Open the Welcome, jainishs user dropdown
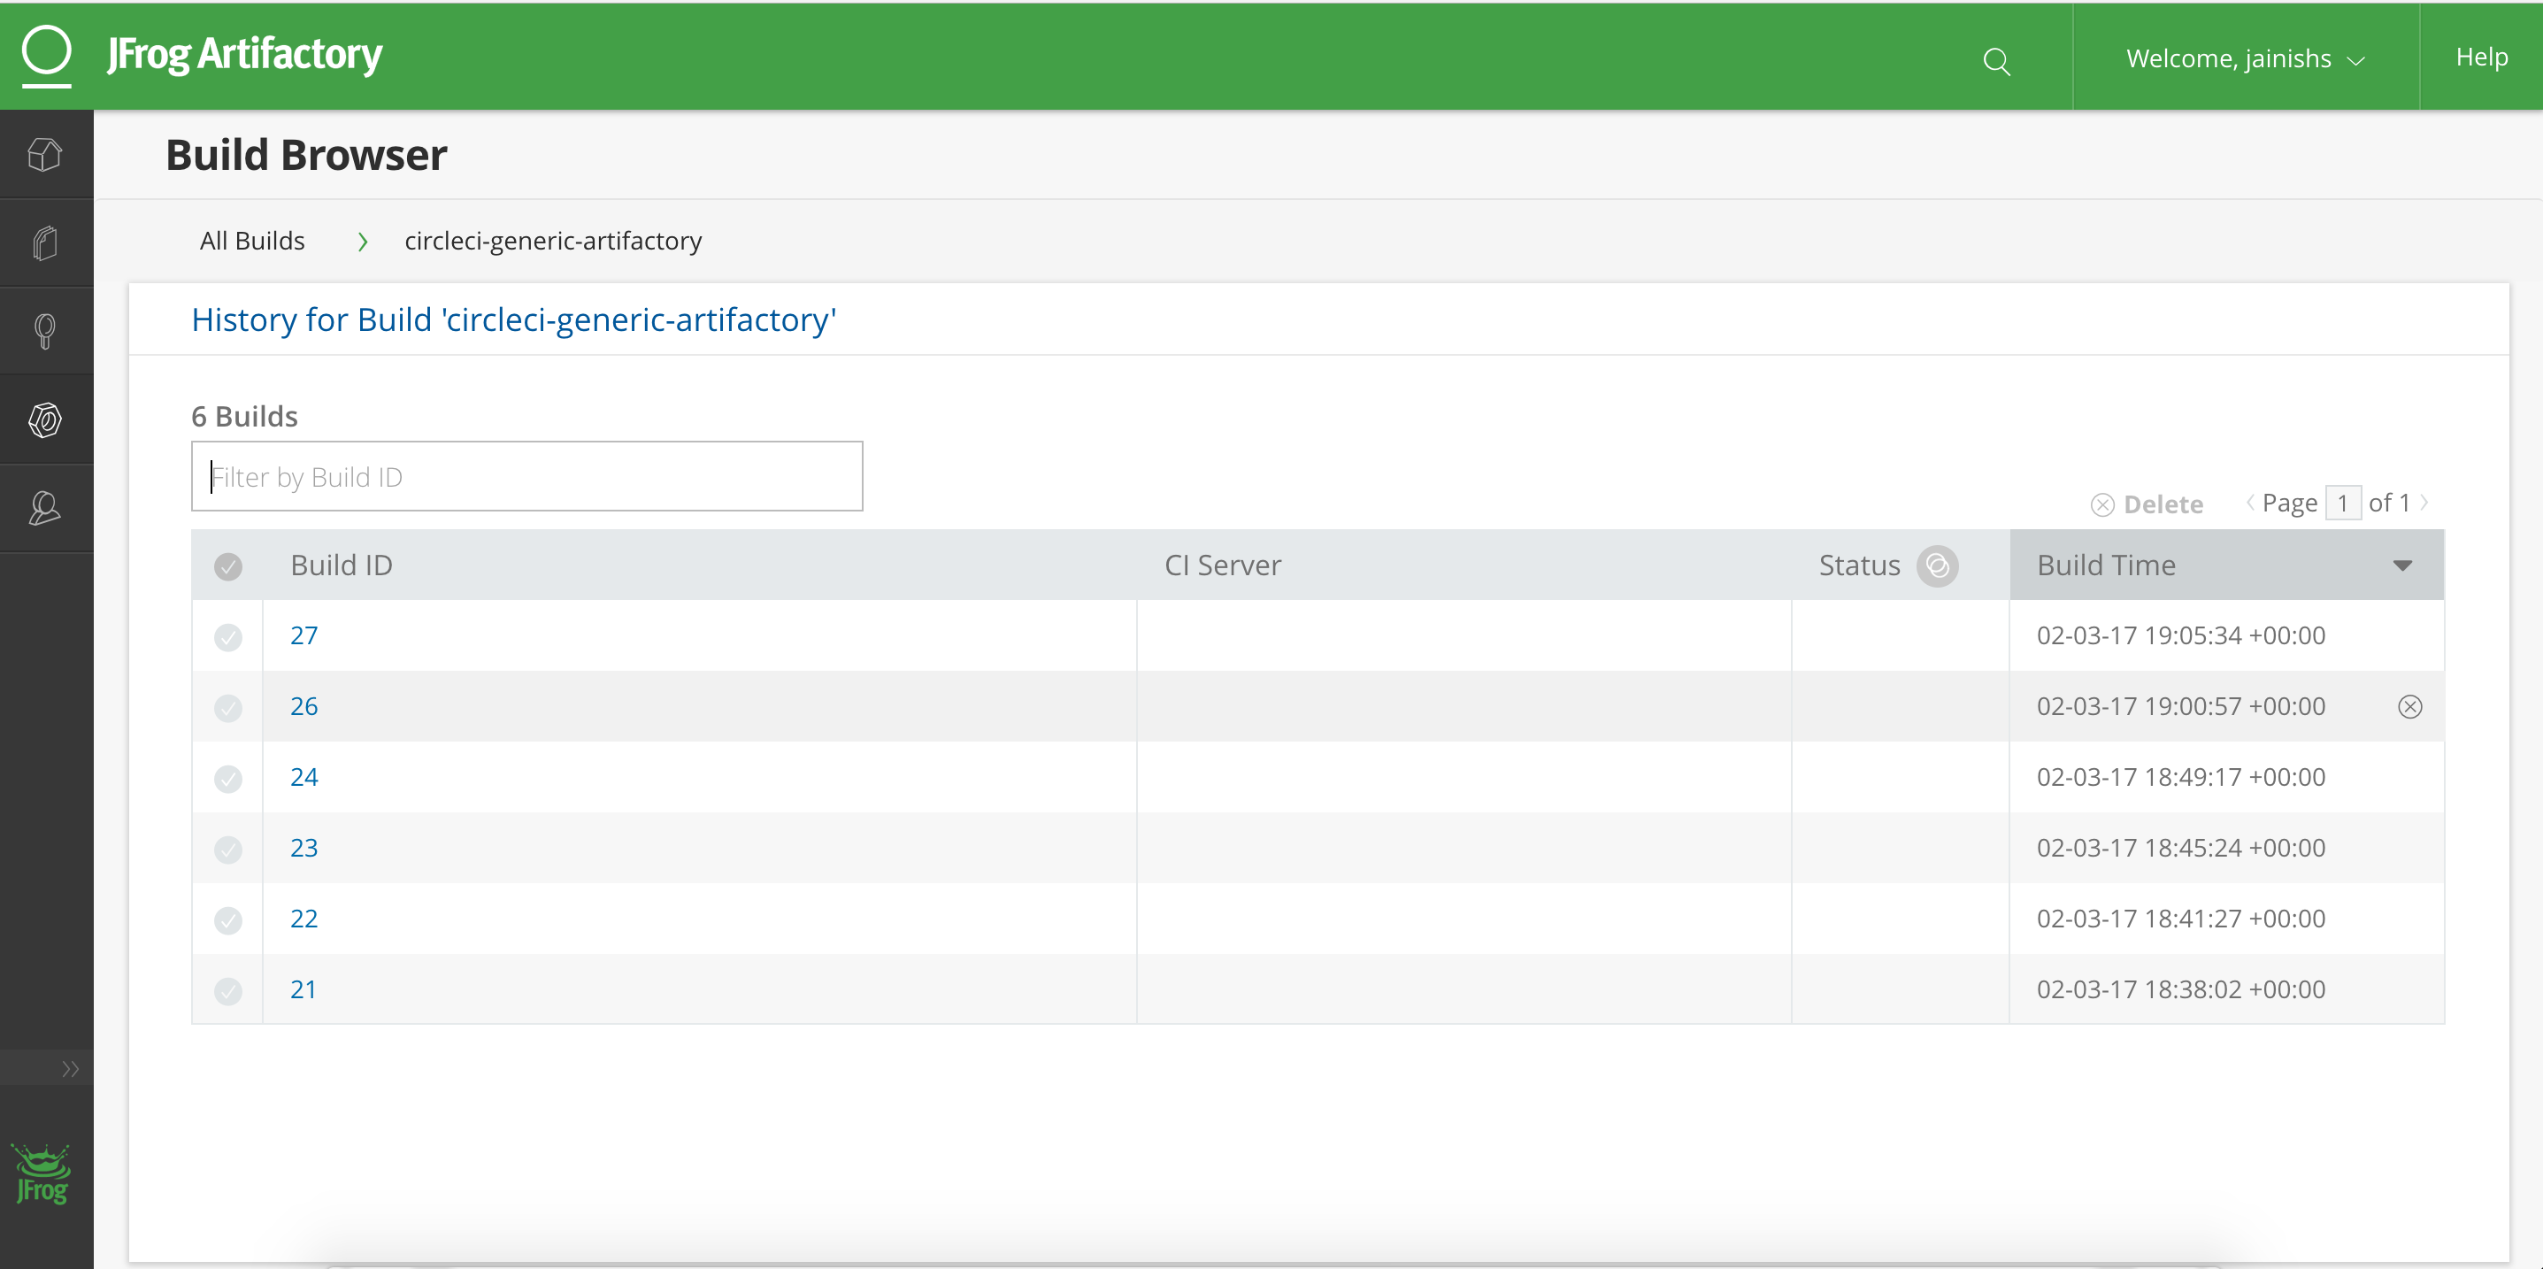 pos(2245,59)
